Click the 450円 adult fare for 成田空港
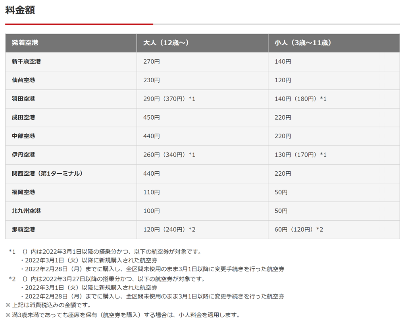 click(x=152, y=118)
